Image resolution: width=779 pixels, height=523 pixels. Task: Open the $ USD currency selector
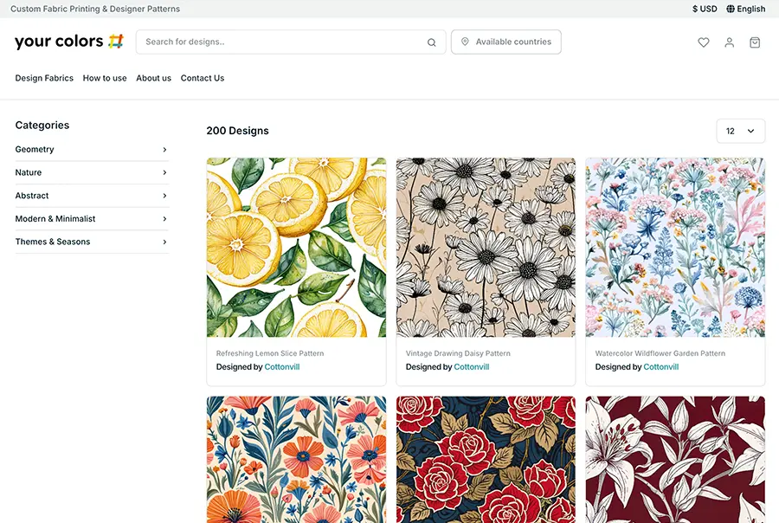(x=705, y=9)
